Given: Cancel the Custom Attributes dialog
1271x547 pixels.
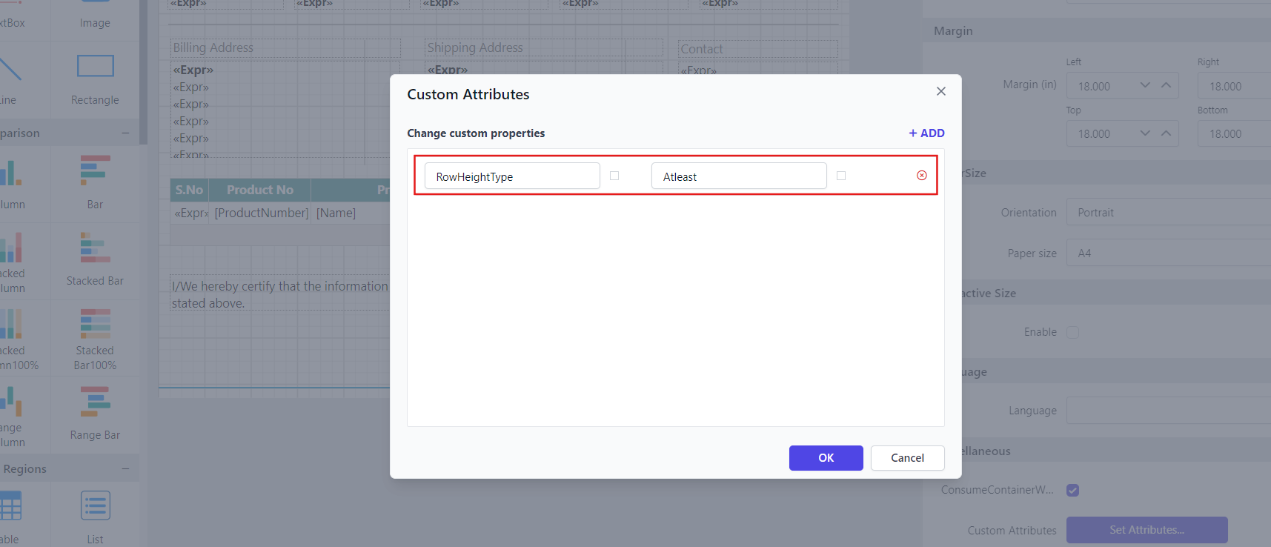Looking at the screenshot, I should pyautogui.click(x=908, y=458).
